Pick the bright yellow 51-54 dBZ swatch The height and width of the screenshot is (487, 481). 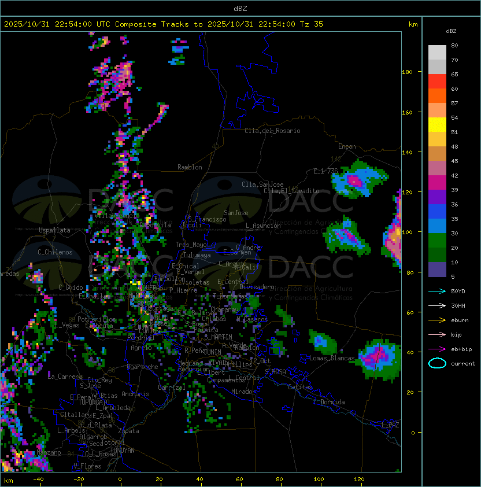pyautogui.click(x=437, y=125)
